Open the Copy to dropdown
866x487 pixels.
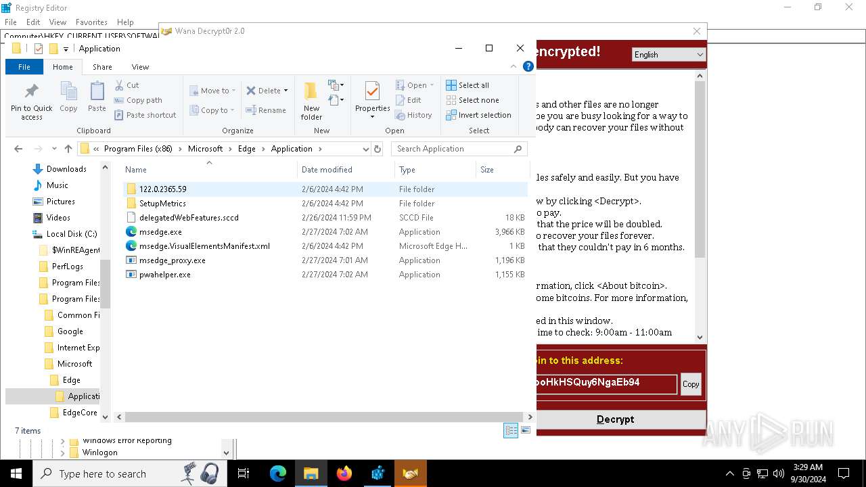[x=212, y=110]
